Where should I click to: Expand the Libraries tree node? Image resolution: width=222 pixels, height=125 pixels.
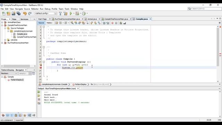5,40
